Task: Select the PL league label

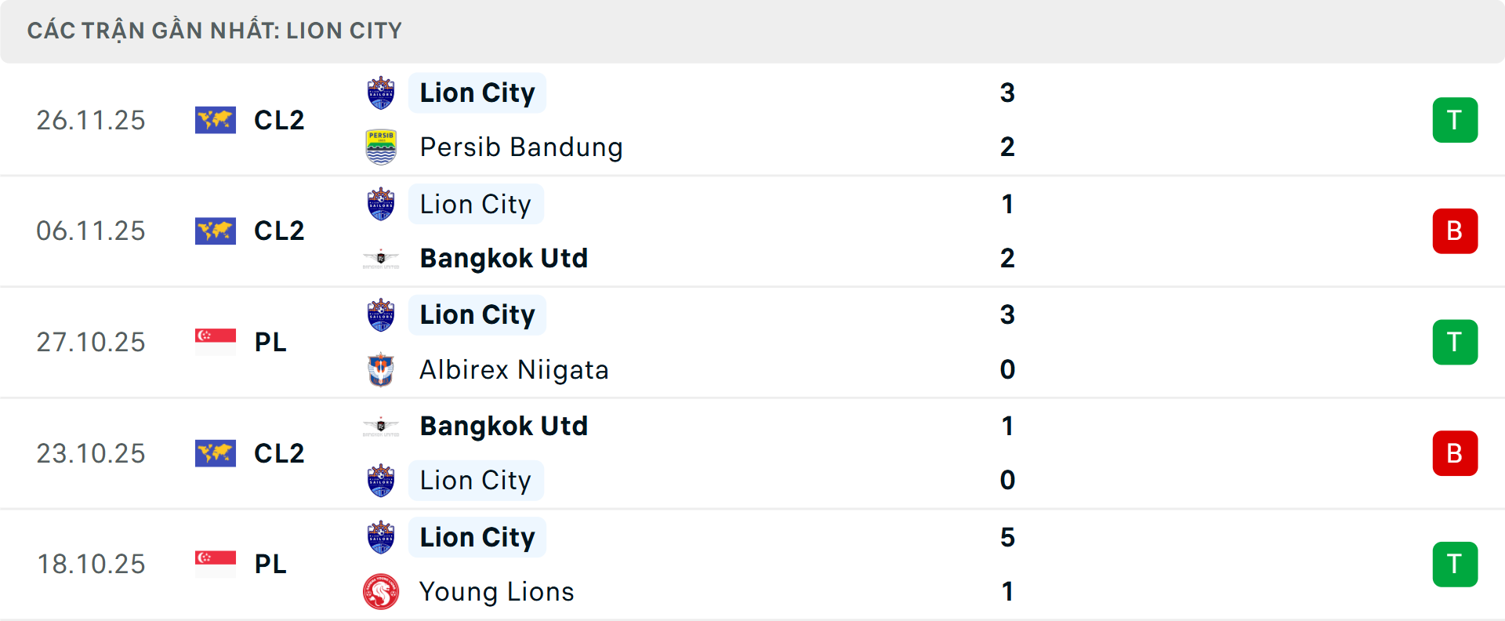Action: [x=270, y=343]
